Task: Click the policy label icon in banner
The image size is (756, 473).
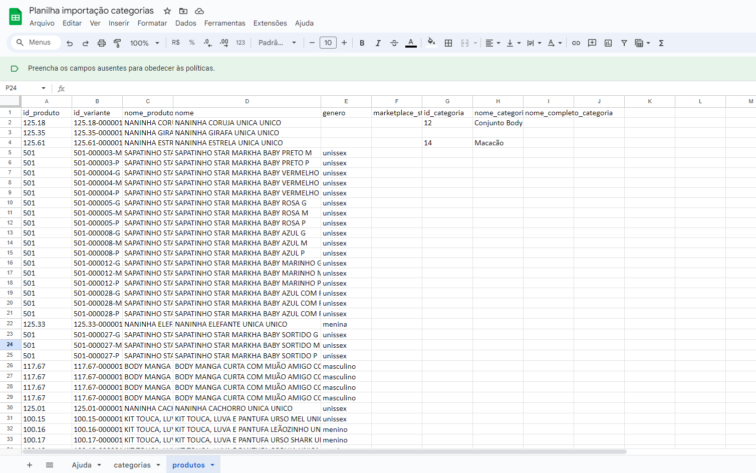Action: (x=15, y=69)
